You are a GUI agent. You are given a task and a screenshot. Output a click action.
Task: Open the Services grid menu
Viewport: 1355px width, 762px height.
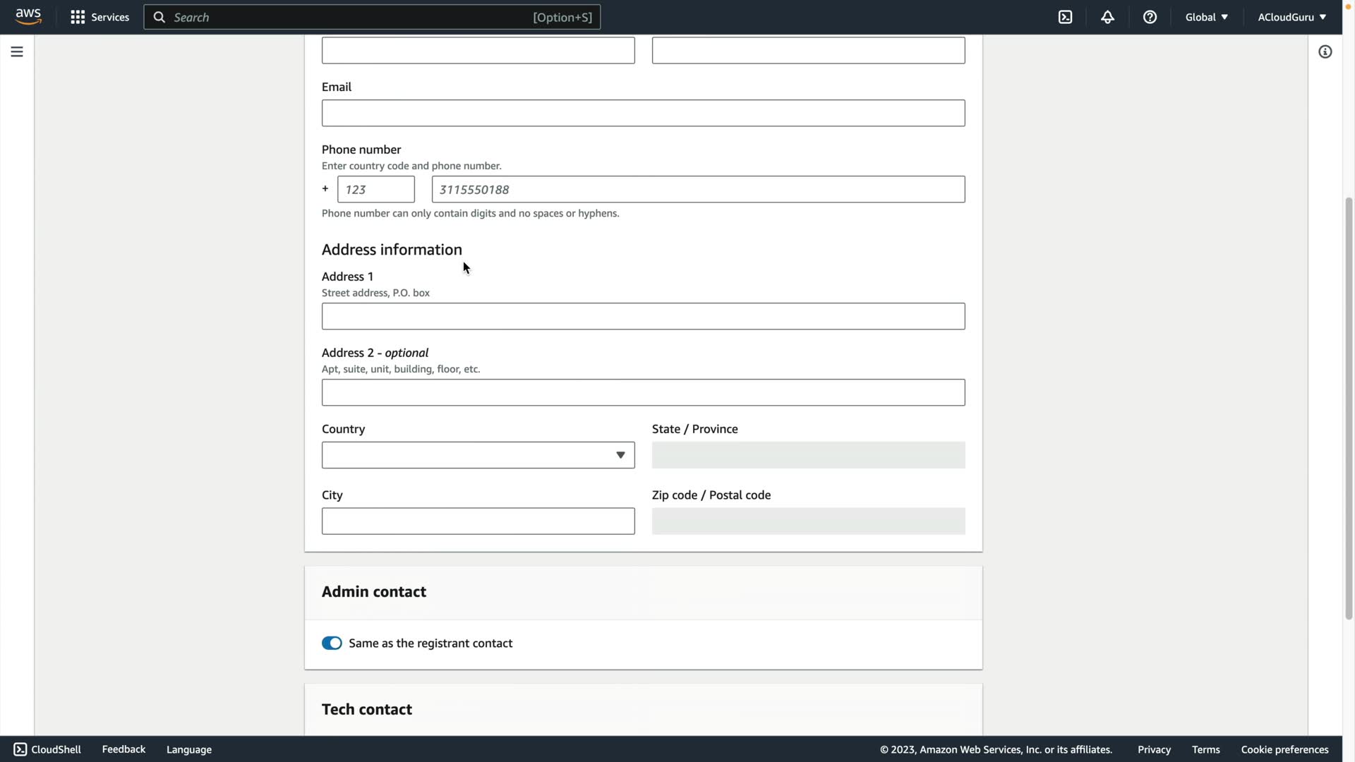tap(100, 17)
